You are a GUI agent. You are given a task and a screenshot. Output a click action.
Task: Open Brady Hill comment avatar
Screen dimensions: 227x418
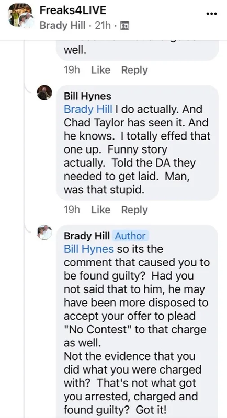pyautogui.click(x=44, y=232)
